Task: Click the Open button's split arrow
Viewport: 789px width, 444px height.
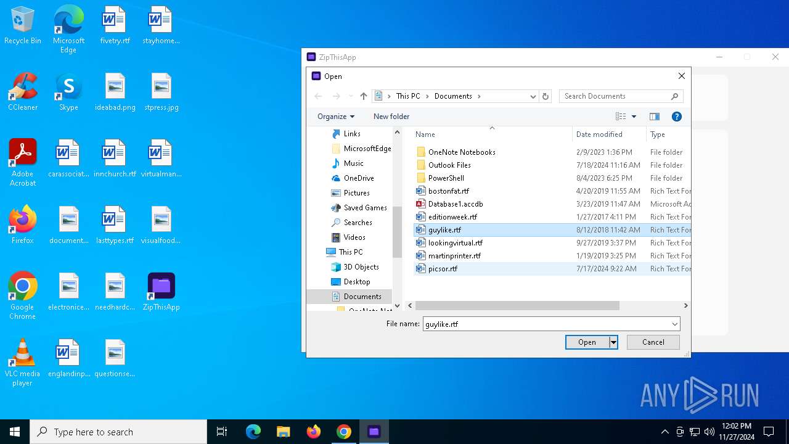Action: [613, 342]
